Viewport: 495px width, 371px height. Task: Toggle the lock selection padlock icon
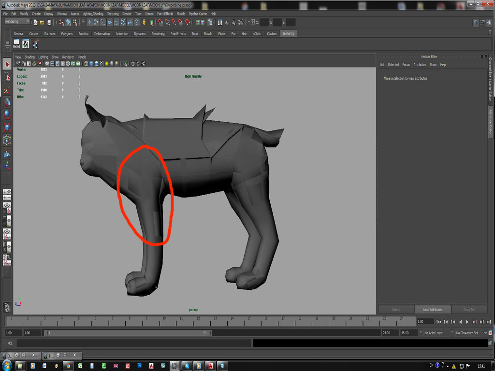coord(144,22)
